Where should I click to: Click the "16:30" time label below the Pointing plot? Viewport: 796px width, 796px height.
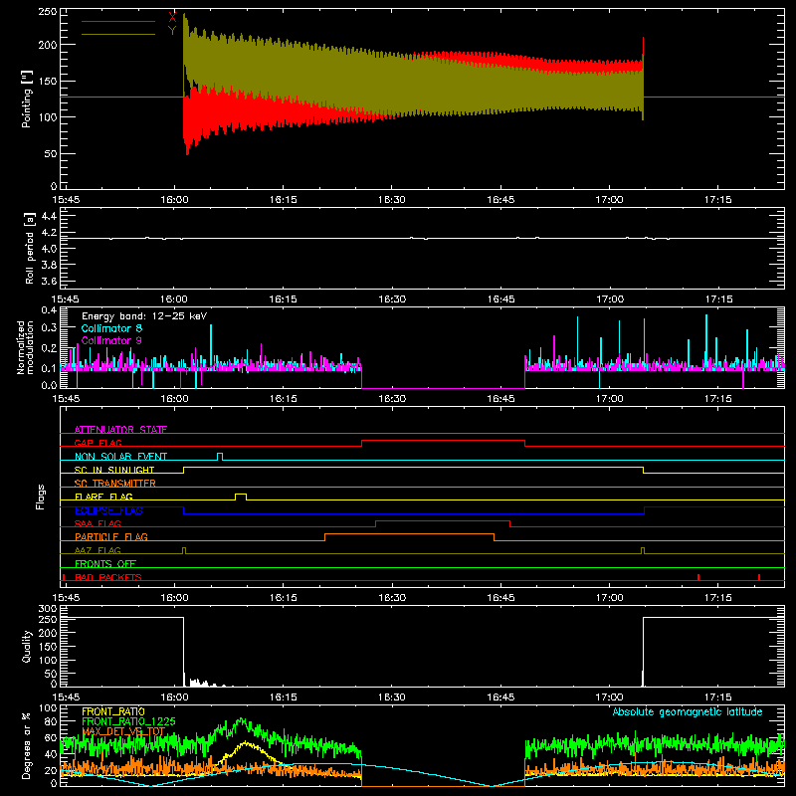point(391,200)
